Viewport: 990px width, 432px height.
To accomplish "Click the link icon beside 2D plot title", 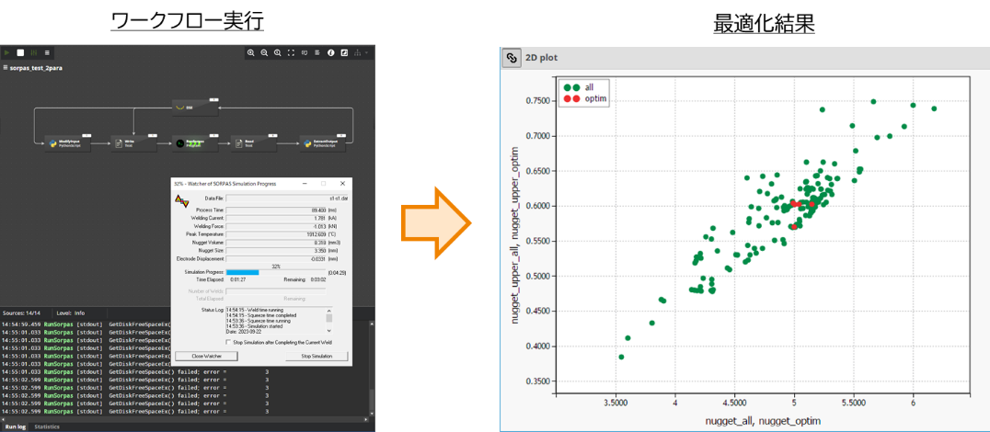I will 512,57.
